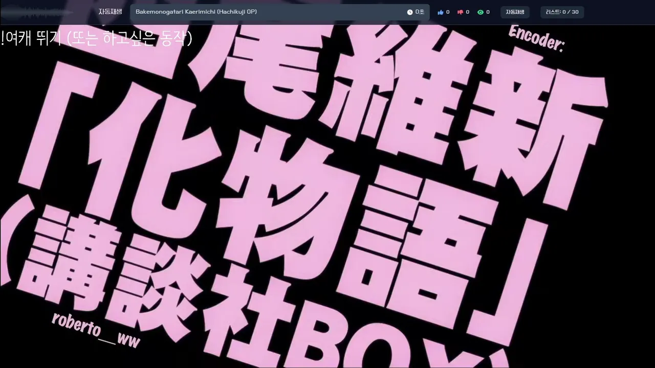Click the blue thumbs-up like icon
Image resolution: width=655 pixels, height=368 pixels.
441,12
